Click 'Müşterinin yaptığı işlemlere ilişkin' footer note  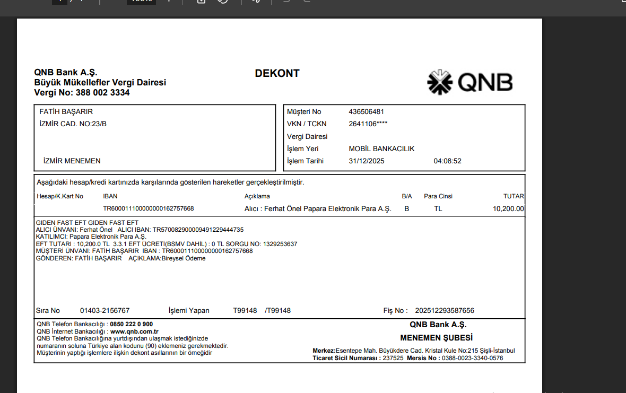point(125,353)
